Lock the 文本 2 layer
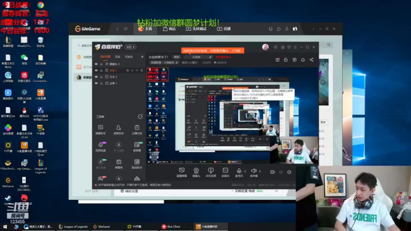 tap(101, 76)
